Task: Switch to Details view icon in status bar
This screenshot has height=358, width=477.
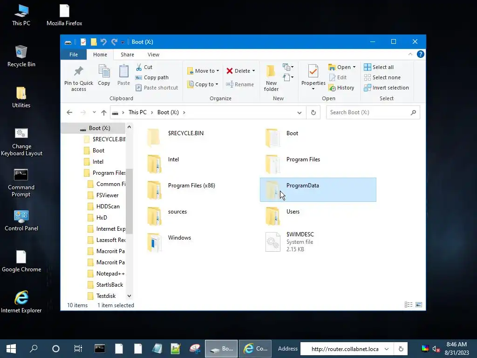Action: [x=409, y=305]
